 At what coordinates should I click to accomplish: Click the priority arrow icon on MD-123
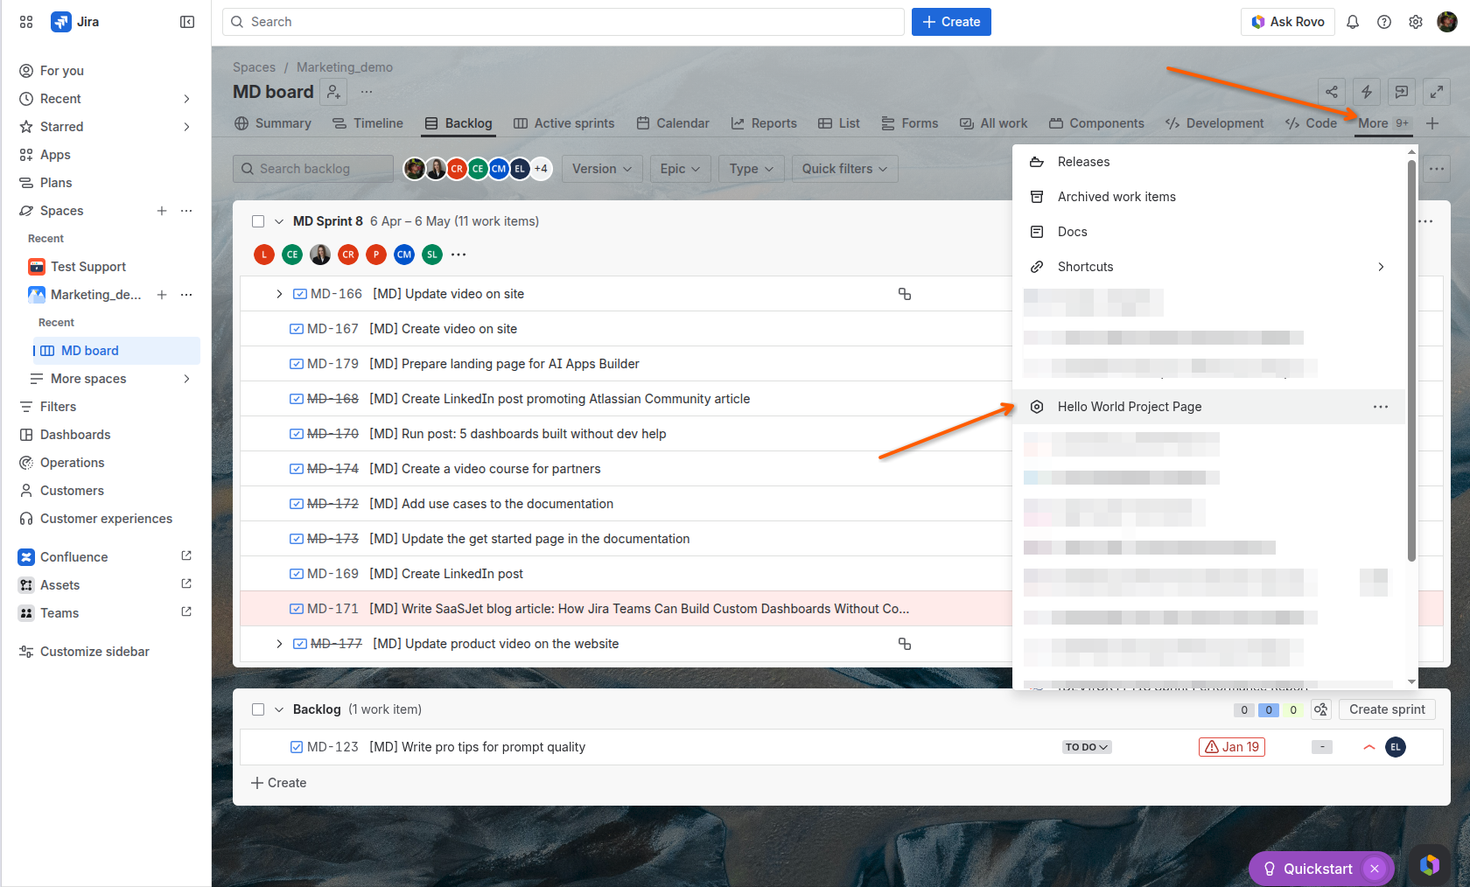(x=1369, y=747)
